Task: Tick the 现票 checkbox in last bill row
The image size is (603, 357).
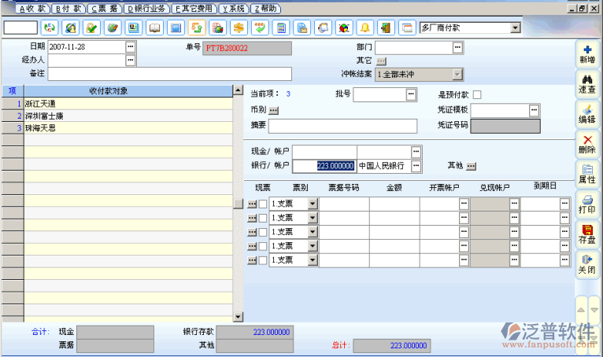Action: pos(263,260)
